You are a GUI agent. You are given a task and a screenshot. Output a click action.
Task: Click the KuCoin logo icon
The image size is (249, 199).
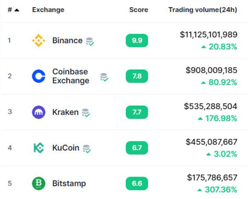(x=39, y=148)
